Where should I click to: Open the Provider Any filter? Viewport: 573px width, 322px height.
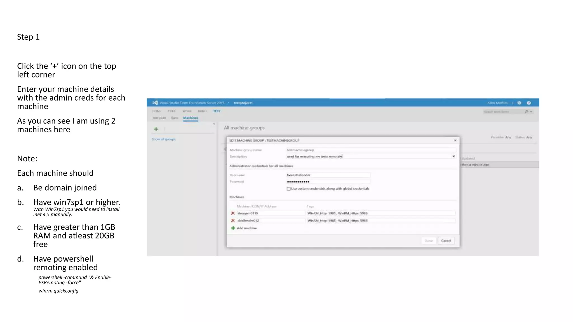(508, 137)
